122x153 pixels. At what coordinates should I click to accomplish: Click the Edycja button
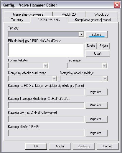[96, 35]
